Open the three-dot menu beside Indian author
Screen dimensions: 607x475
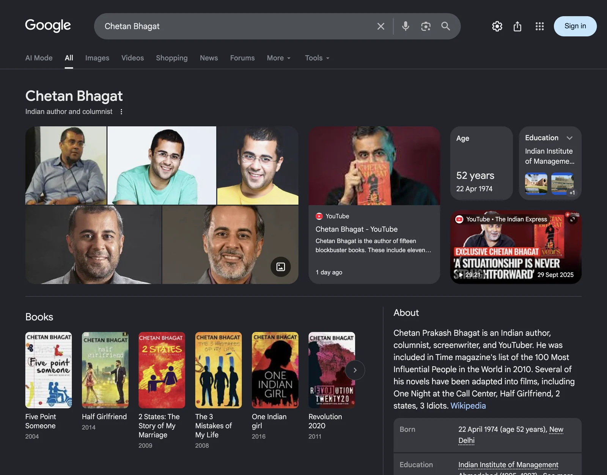(x=121, y=111)
